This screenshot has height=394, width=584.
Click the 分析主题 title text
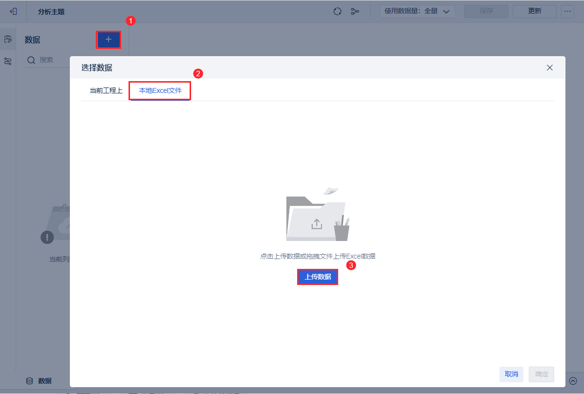51,12
